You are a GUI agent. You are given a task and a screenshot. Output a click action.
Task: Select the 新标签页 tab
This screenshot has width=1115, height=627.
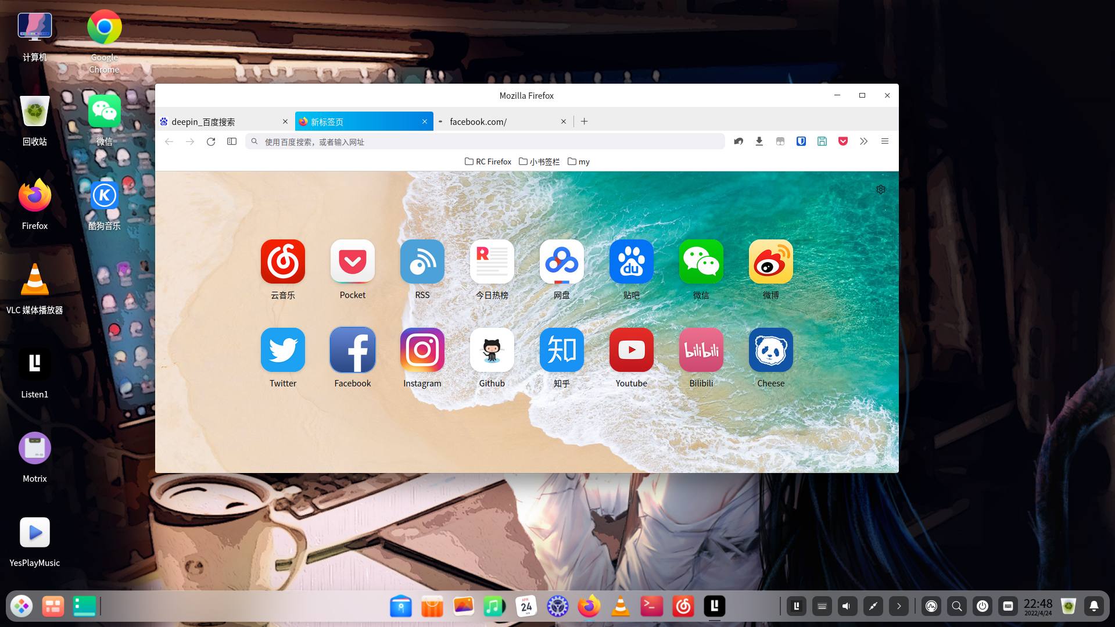coord(364,121)
